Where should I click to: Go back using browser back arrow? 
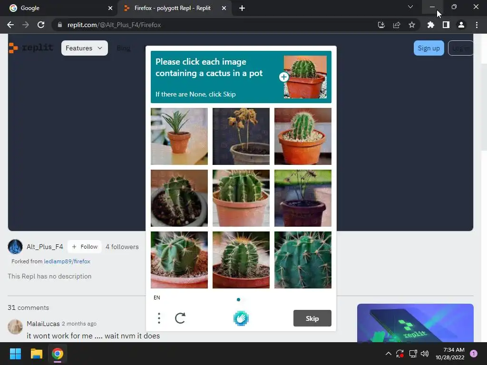[10, 25]
